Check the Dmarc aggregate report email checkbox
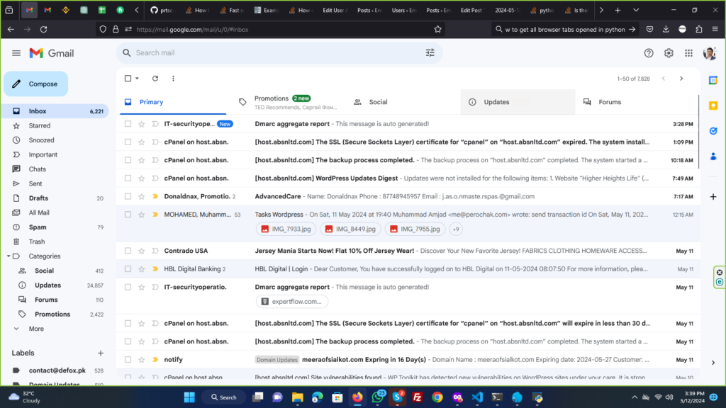This screenshot has height=408, width=726. pyautogui.click(x=128, y=124)
